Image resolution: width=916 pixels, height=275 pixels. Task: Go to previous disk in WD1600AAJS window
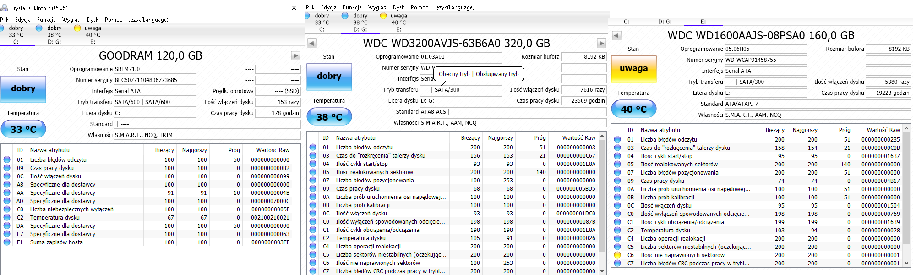[616, 35]
